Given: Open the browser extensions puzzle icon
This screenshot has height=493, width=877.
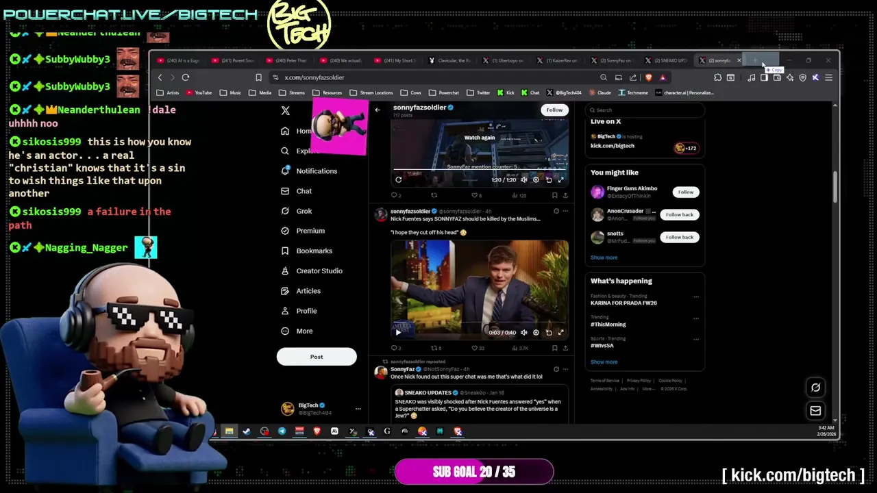Looking at the screenshot, I should pyautogui.click(x=717, y=77).
